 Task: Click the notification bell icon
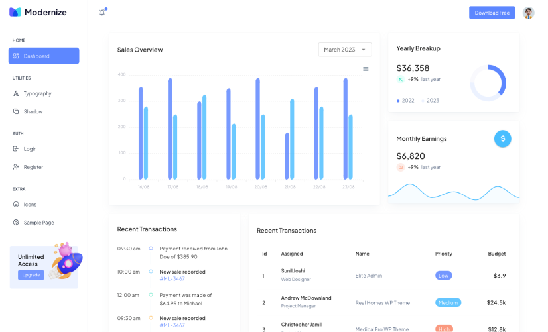[102, 13]
